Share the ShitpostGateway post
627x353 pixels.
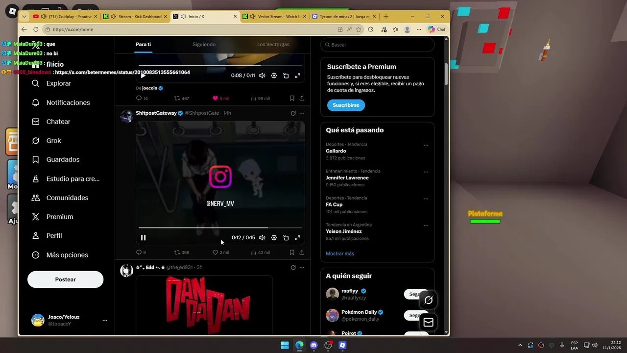[x=302, y=252]
